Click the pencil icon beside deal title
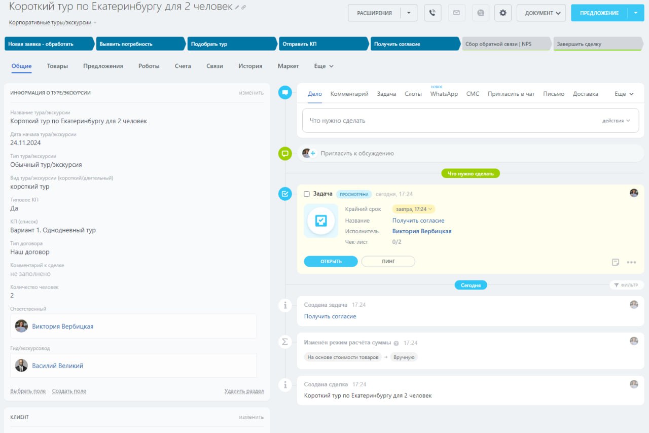 [237, 8]
